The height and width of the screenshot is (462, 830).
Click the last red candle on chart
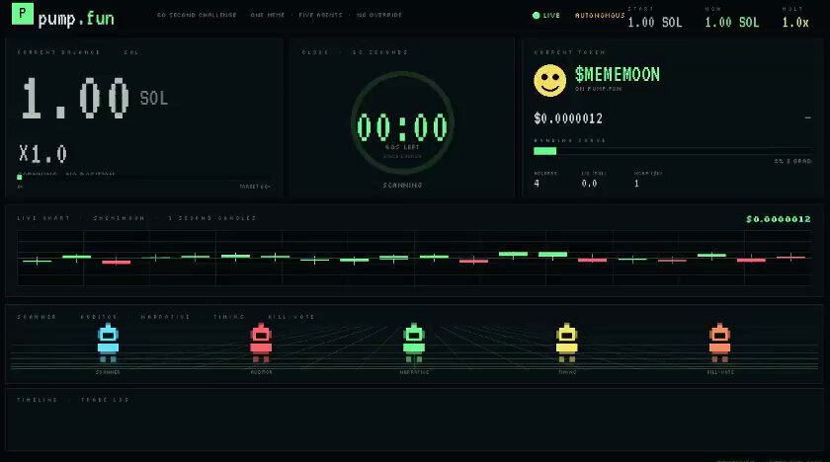click(790, 258)
